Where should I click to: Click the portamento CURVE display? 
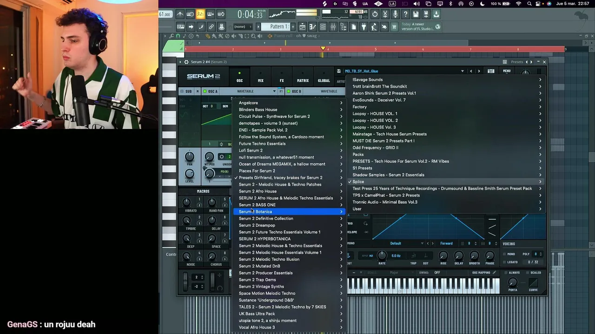click(533, 283)
